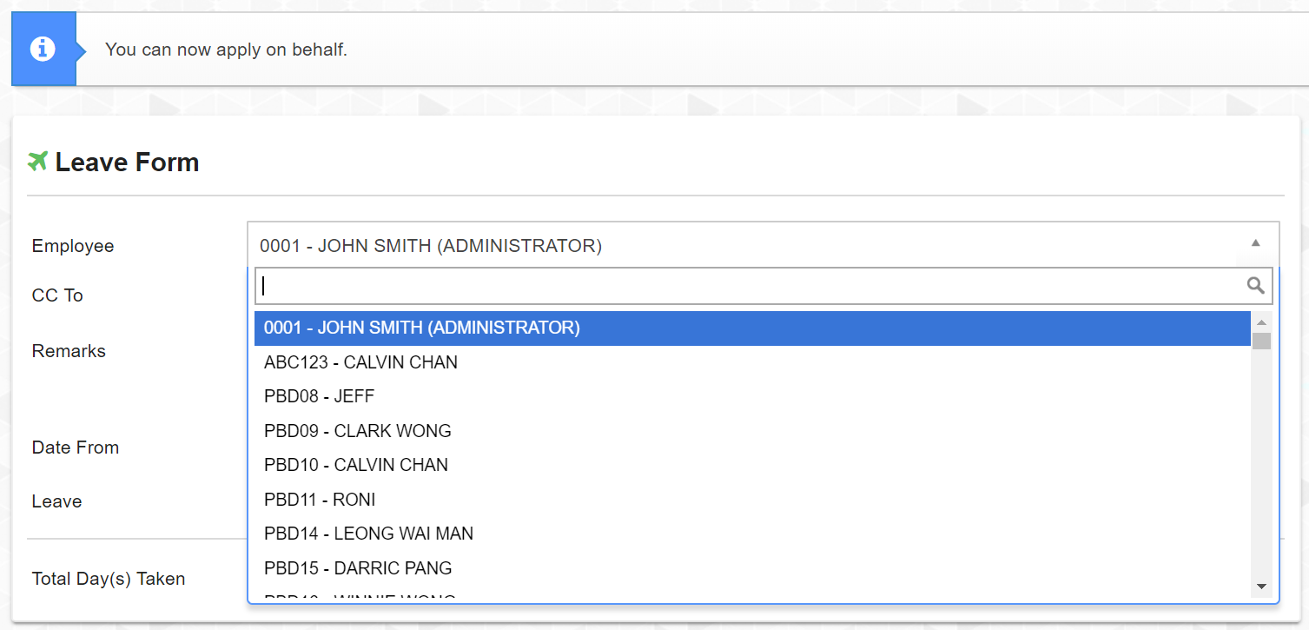Choose ABC123 - CALVIN CHAN from the list
Screen dimensions: 1309x630
(x=360, y=362)
